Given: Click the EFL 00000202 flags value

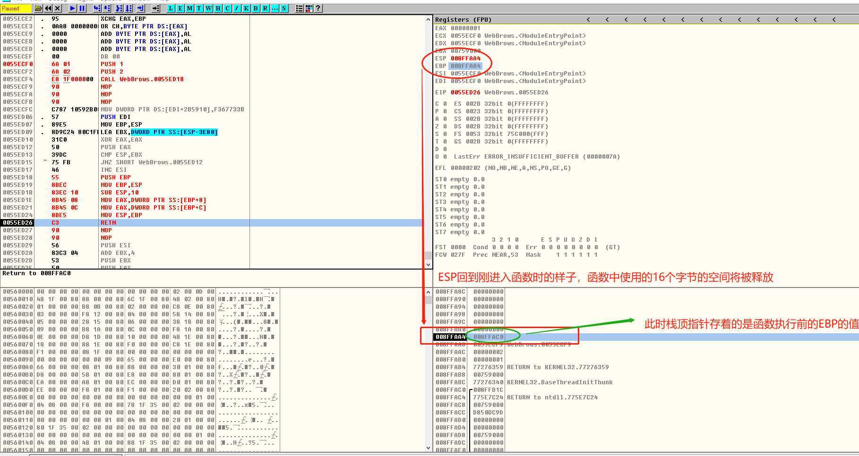Looking at the screenshot, I should [465, 168].
